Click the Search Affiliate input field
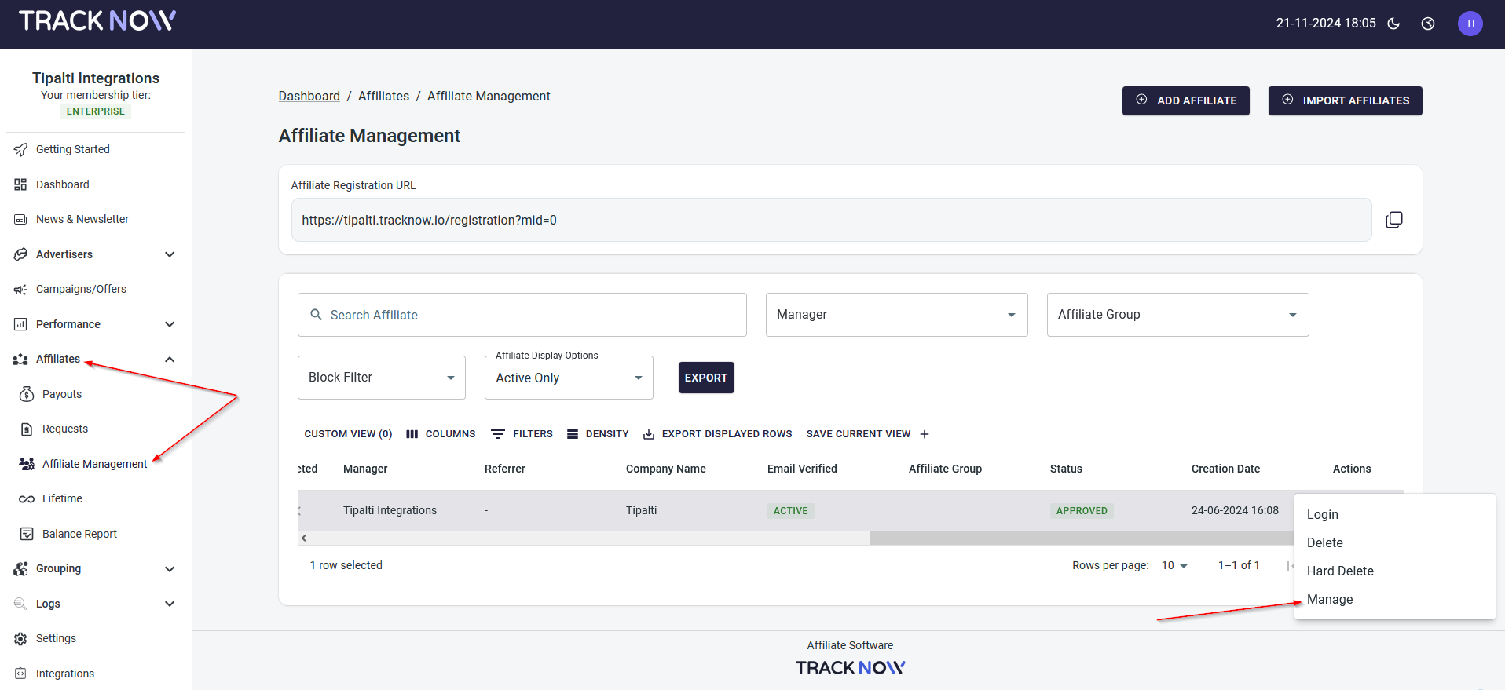 click(x=522, y=315)
